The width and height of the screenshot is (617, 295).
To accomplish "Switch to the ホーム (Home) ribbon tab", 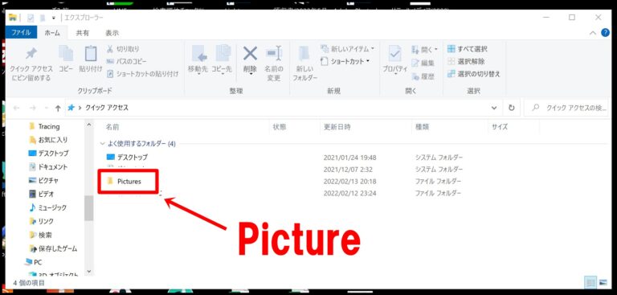I will click(x=52, y=33).
